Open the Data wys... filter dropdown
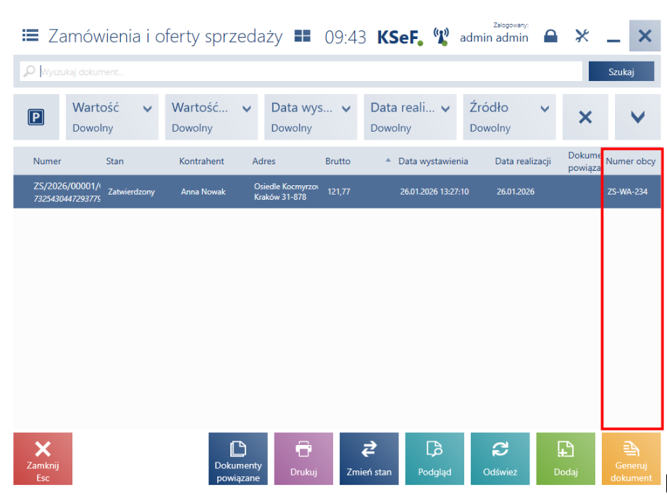 (311, 117)
